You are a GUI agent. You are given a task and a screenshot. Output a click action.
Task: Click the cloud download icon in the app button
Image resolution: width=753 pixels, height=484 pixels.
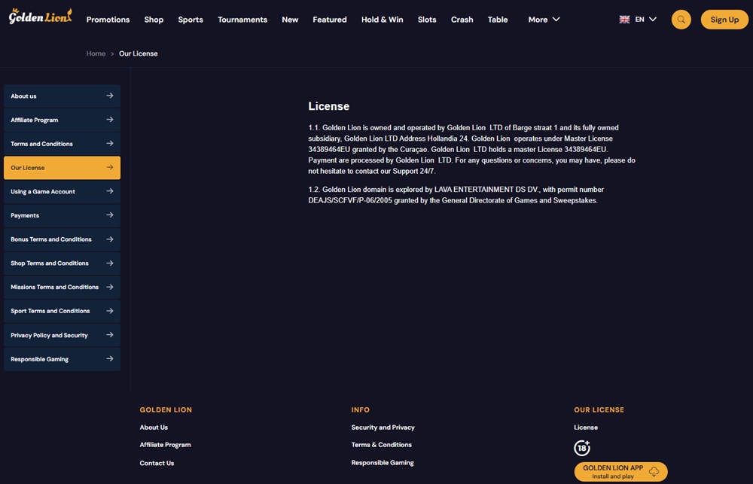point(654,471)
